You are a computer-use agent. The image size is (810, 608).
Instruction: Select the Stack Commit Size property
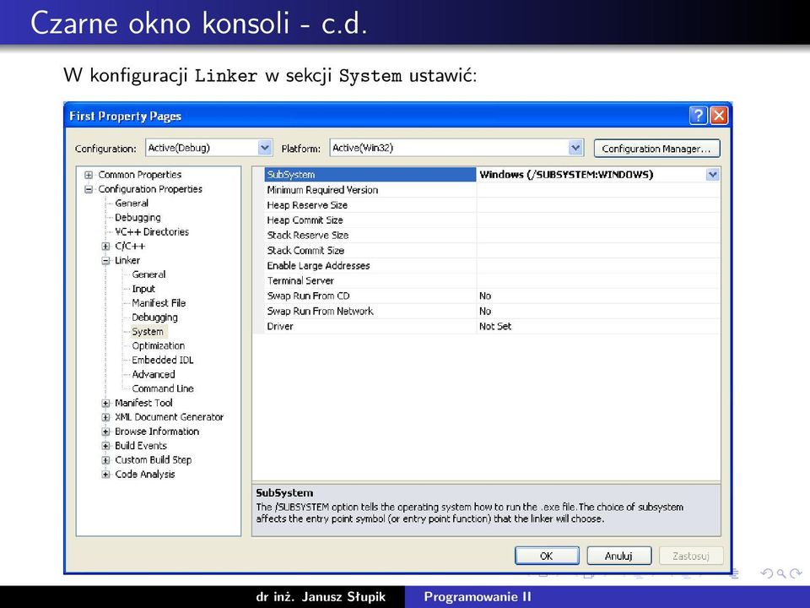(x=370, y=250)
